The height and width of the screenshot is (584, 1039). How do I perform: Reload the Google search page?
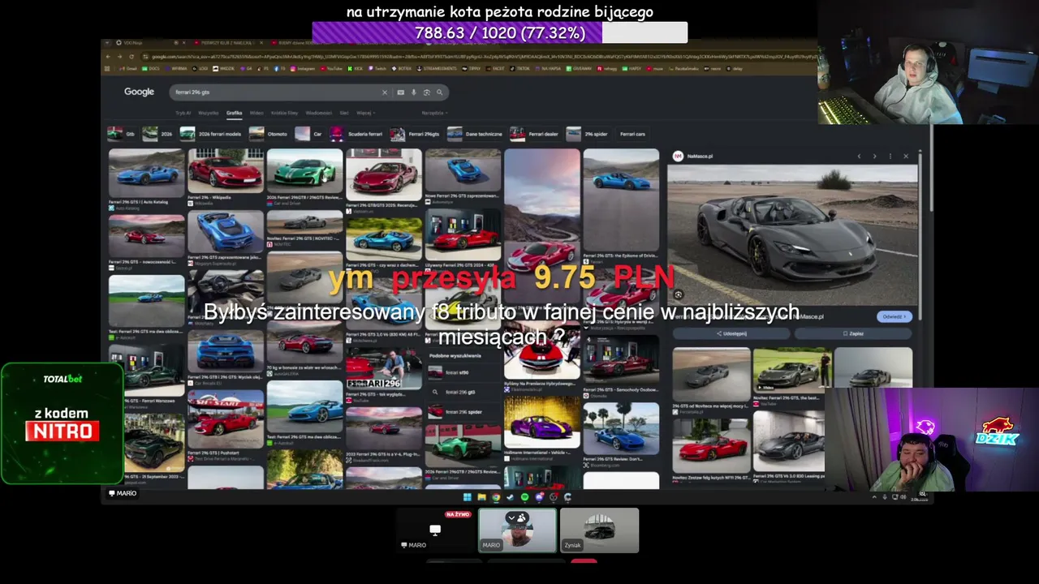[x=131, y=56]
